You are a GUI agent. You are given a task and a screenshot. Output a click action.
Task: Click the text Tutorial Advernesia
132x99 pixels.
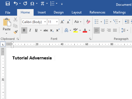(32, 58)
